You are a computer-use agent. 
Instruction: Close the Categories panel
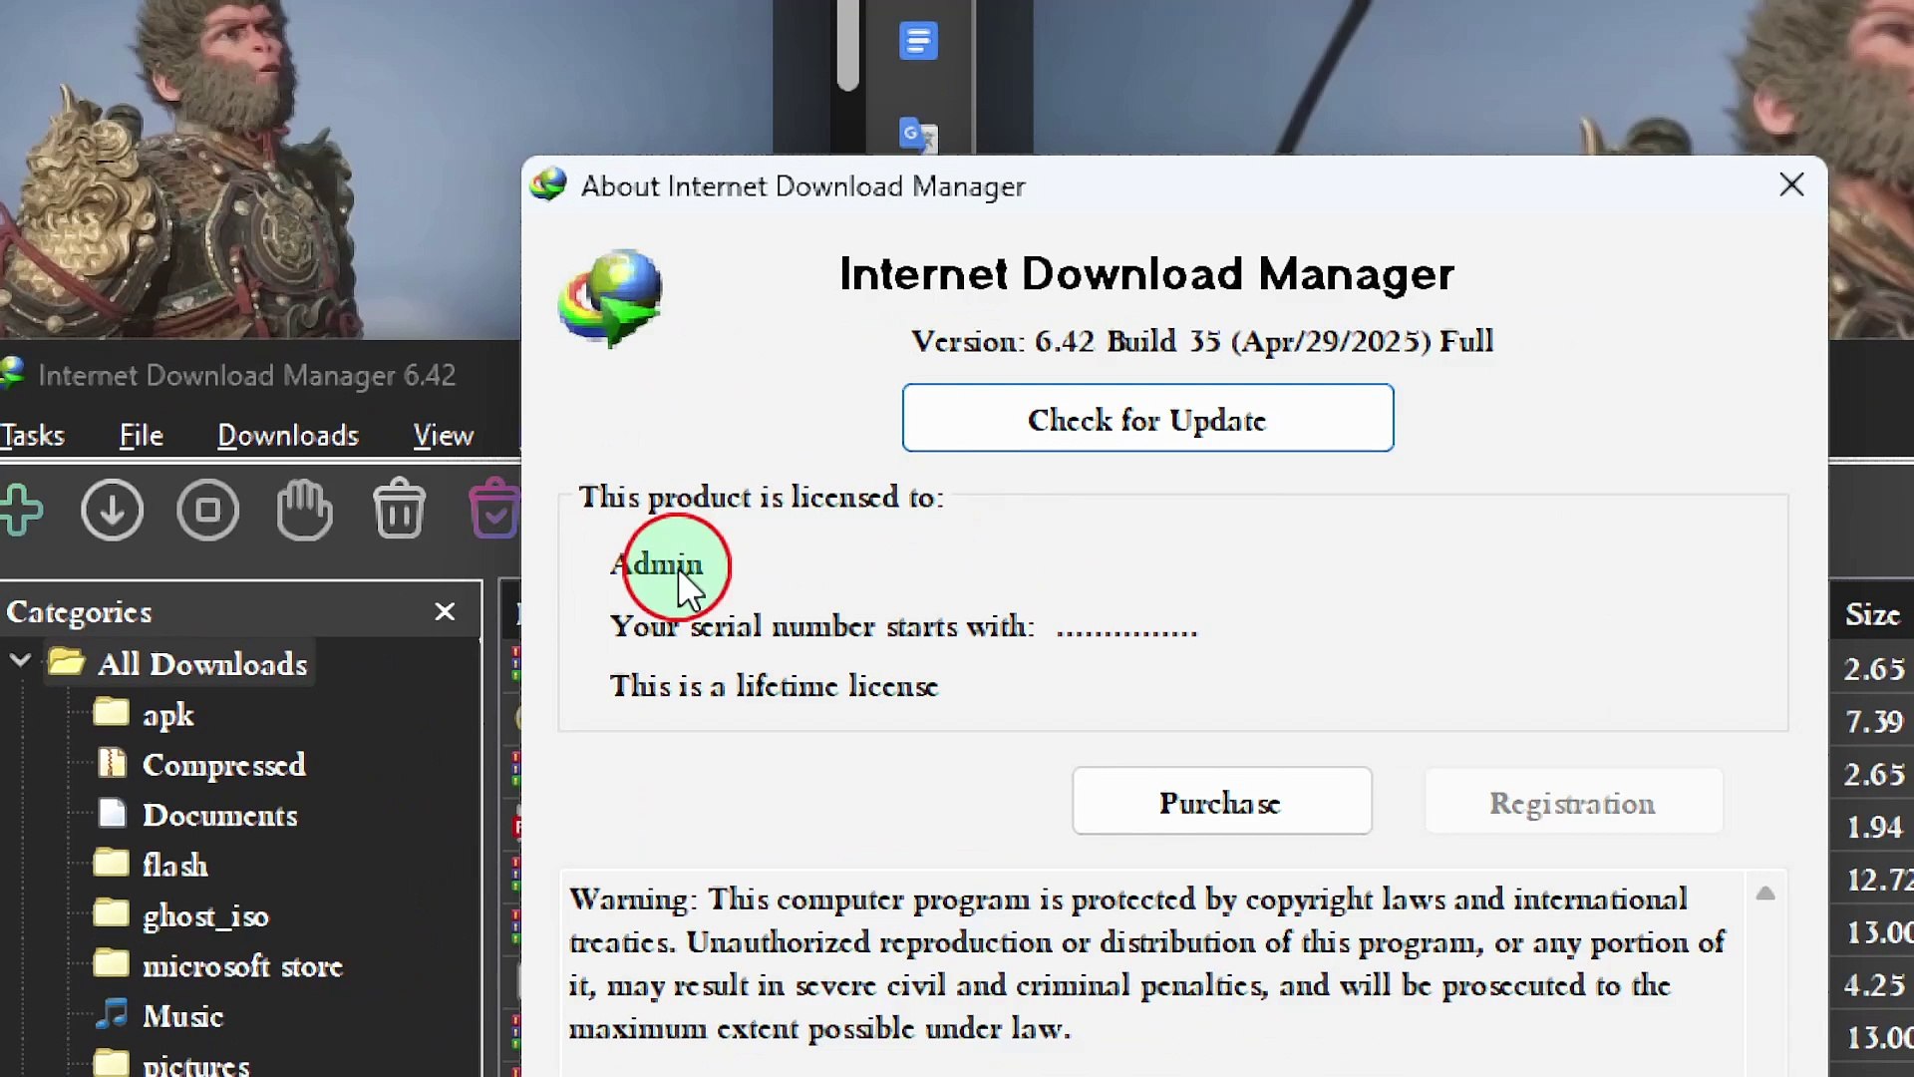pyautogui.click(x=445, y=611)
